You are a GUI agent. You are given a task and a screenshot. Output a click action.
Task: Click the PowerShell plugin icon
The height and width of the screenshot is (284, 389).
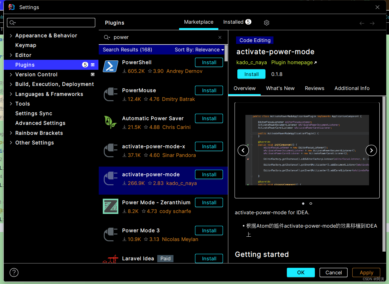click(111, 66)
